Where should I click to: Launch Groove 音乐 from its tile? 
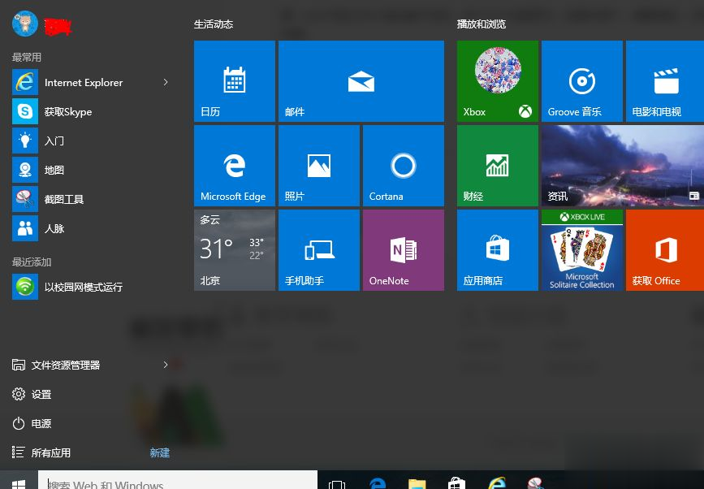point(581,80)
